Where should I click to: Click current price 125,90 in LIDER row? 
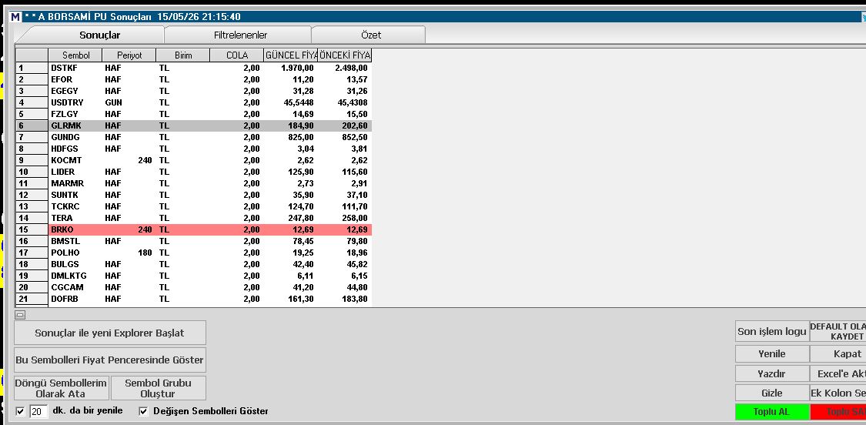tap(301, 172)
